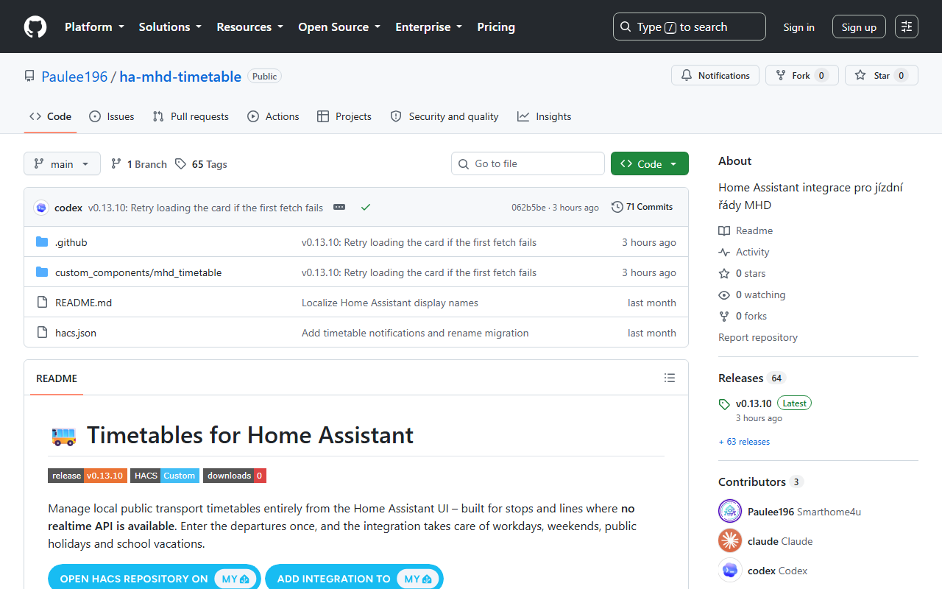Screen dimensions: 942x589
Task: Click the Notifications button
Action: 715,76
